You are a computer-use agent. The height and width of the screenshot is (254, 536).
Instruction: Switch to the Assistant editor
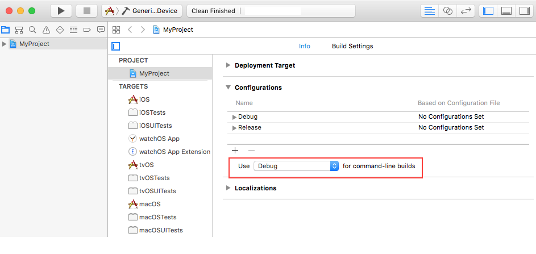coord(447,11)
